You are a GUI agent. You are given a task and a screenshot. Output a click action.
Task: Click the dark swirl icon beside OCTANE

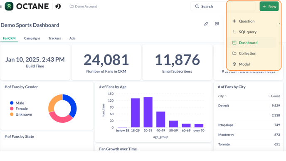pos(58,6)
